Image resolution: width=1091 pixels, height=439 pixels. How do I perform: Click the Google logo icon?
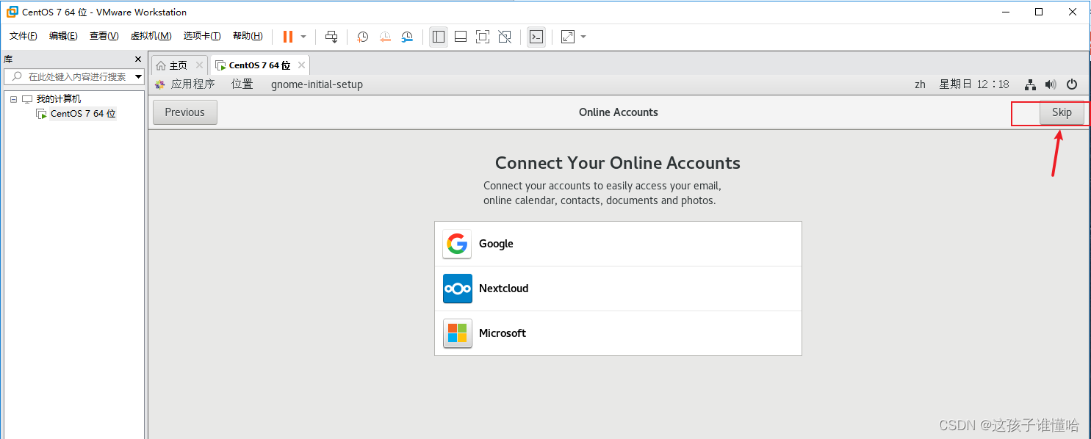coord(457,244)
